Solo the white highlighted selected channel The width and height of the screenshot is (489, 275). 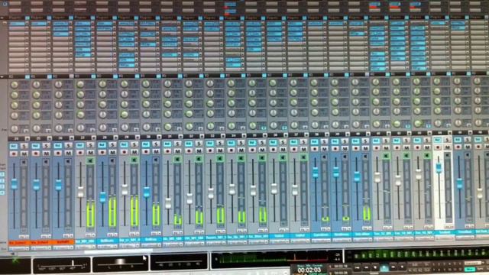point(447,140)
